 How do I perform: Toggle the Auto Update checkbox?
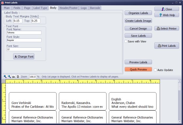155,70
